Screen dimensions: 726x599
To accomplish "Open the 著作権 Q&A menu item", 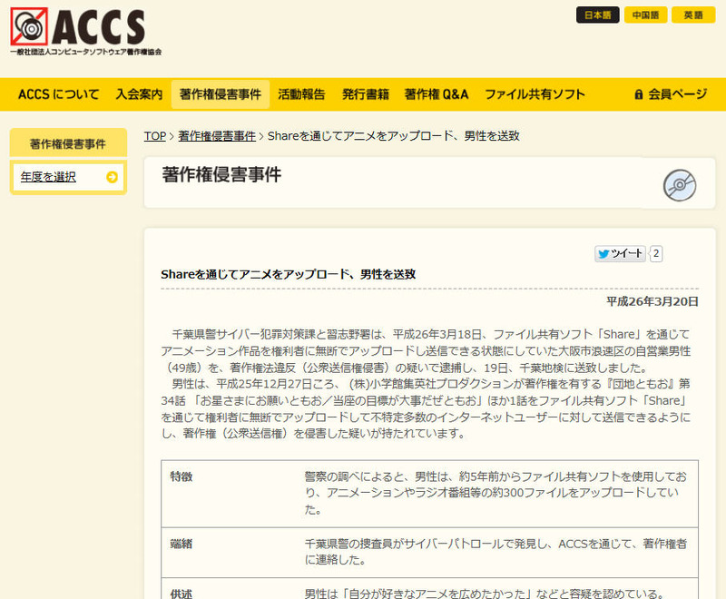I will (x=437, y=94).
